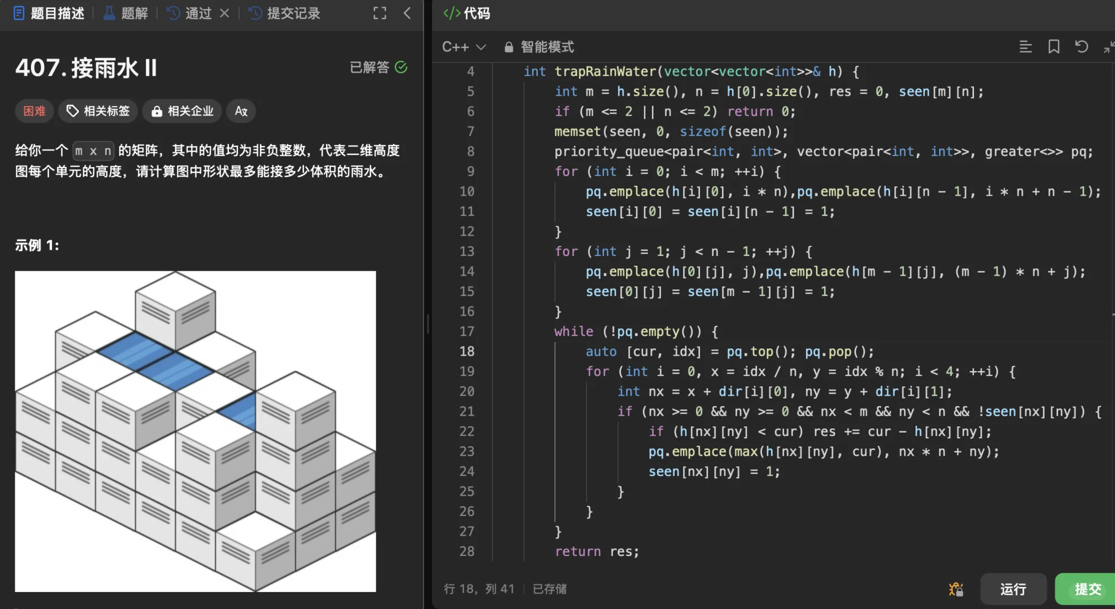
Task: Click 'priority_queue' on line 8
Action: tap(609, 152)
